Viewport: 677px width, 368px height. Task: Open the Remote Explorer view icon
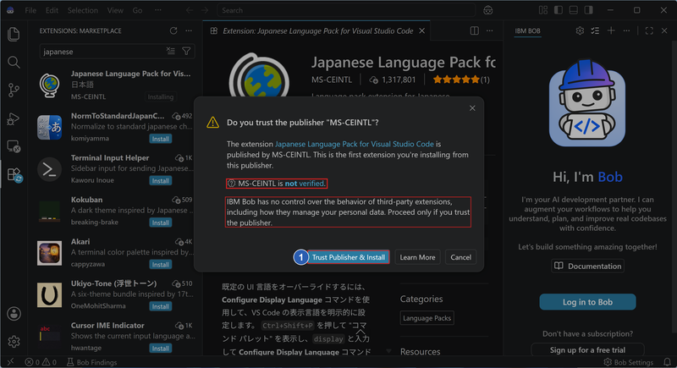(14, 146)
